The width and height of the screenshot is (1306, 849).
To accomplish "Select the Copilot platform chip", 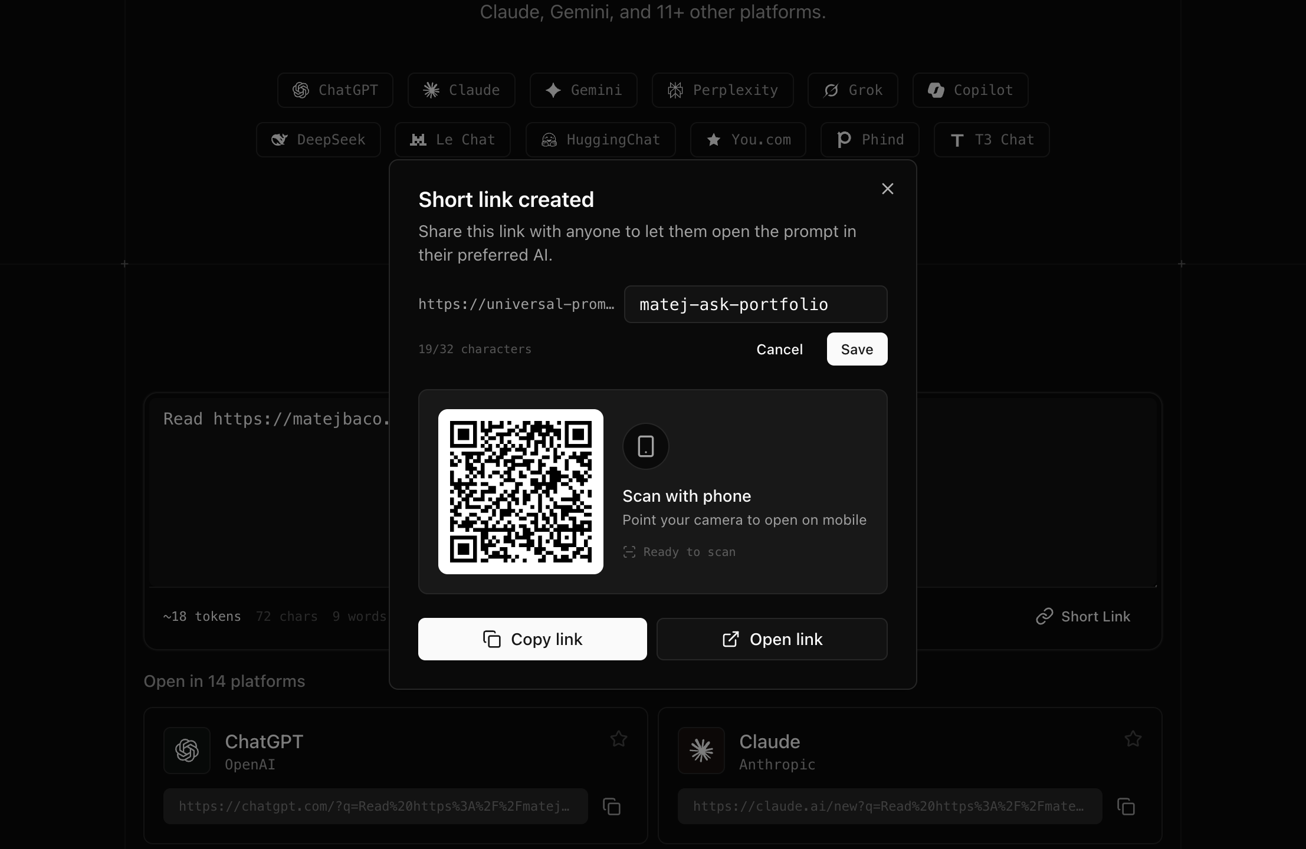I will [969, 90].
